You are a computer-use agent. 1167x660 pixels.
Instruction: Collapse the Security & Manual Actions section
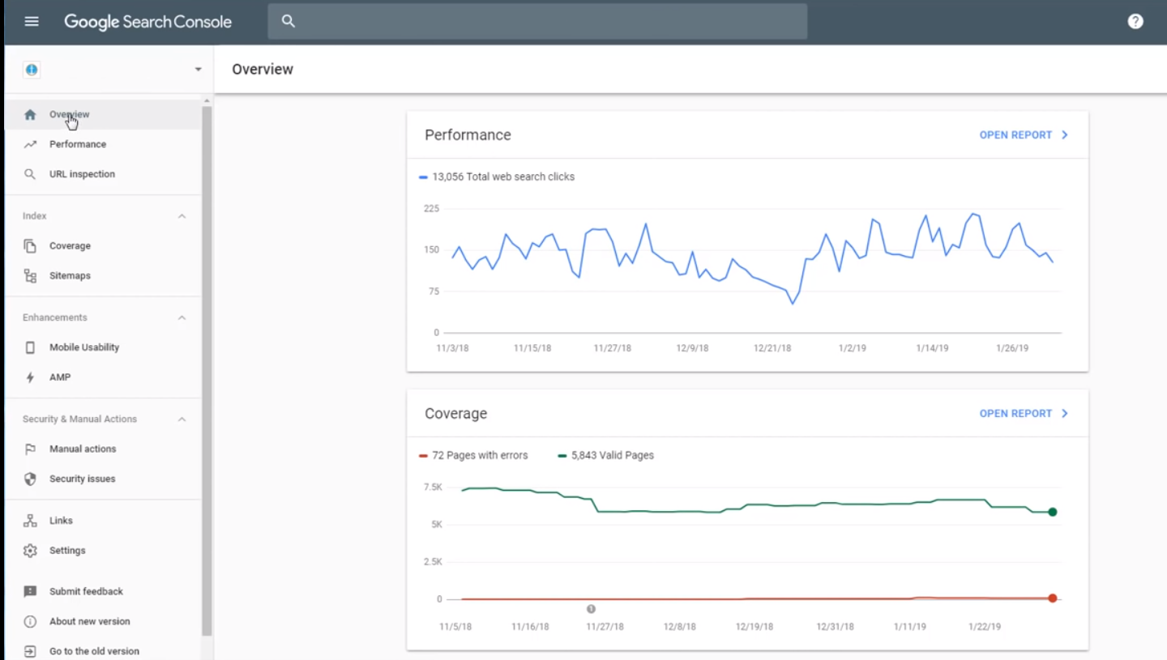182,419
